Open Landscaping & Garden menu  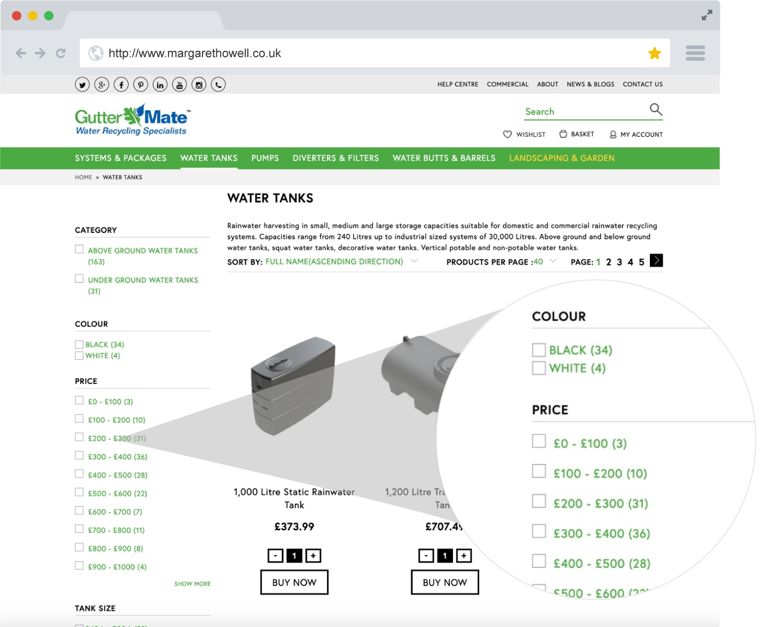562,158
